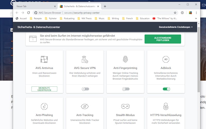Click the Sicherheits- & Datenschutzcenter page heading
This screenshot has width=206, height=129.
[39, 27]
